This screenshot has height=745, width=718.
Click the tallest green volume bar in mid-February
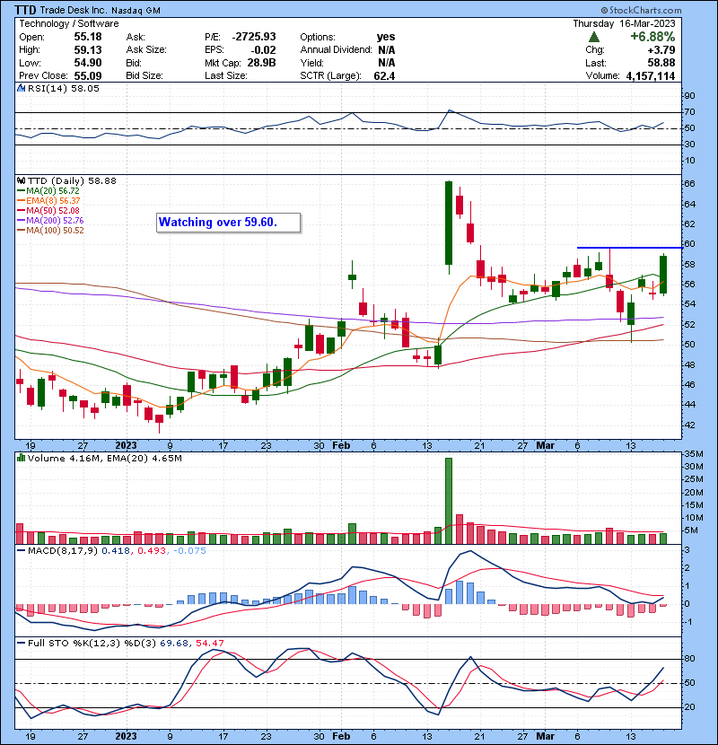point(449,501)
